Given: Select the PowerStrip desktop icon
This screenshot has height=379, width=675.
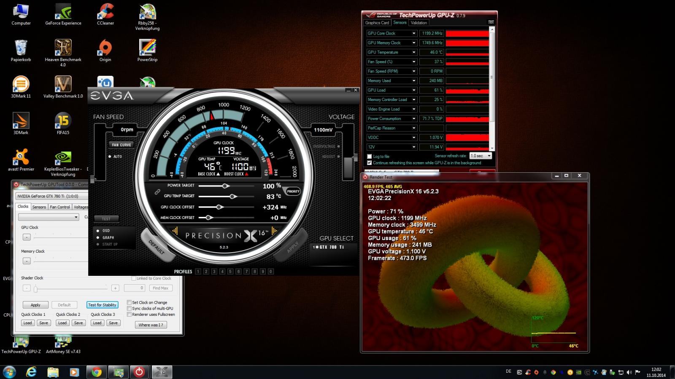Looking at the screenshot, I should click(x=147, y=51).
